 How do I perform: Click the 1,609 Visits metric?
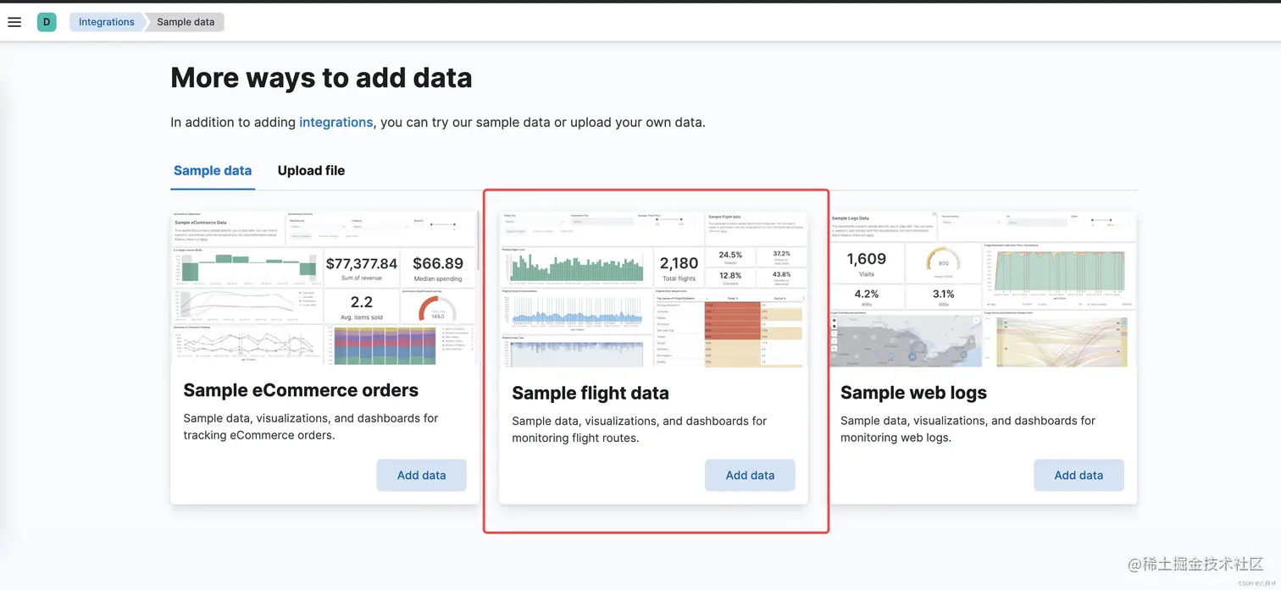[x=866, y=263]
